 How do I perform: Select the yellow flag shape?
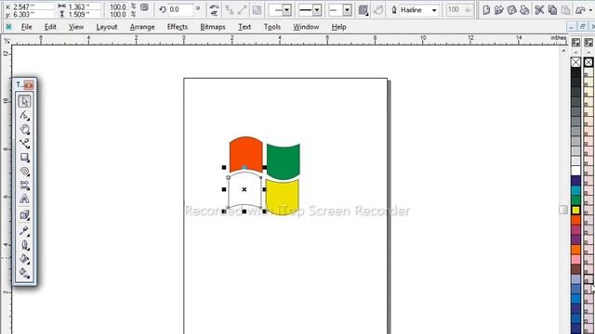[283, 197]
